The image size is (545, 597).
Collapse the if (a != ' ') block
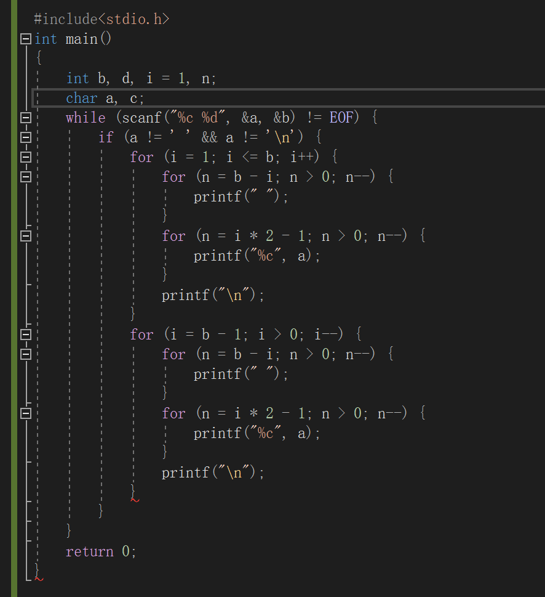(25, 137)
